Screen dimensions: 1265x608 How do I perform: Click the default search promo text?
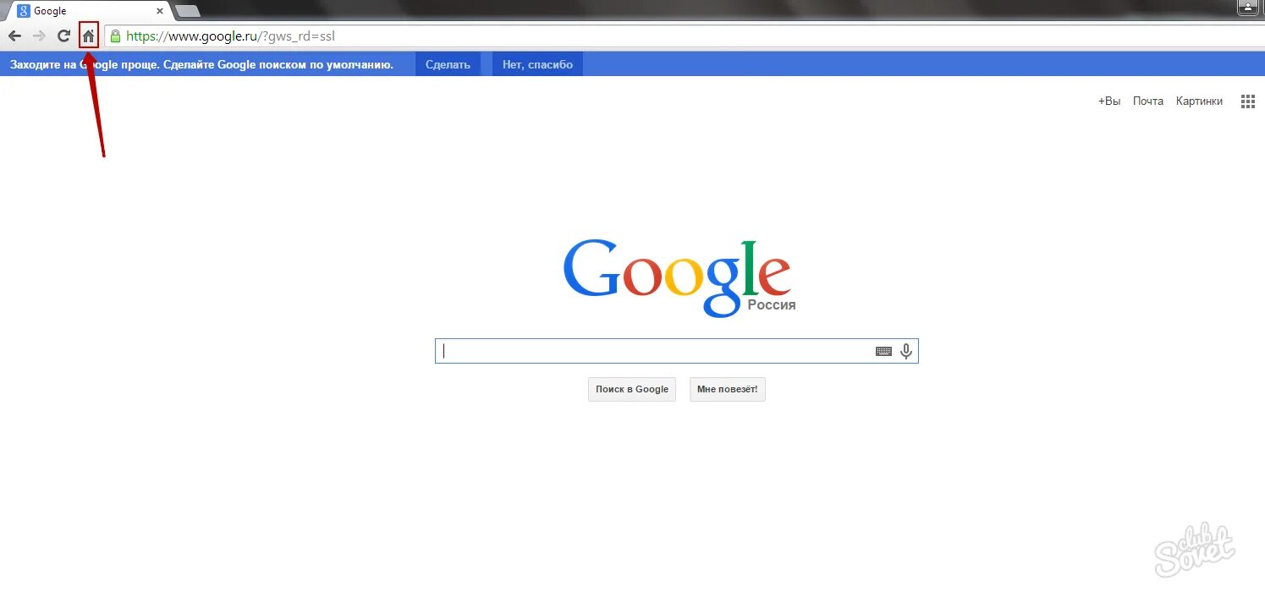coord(201,64)
